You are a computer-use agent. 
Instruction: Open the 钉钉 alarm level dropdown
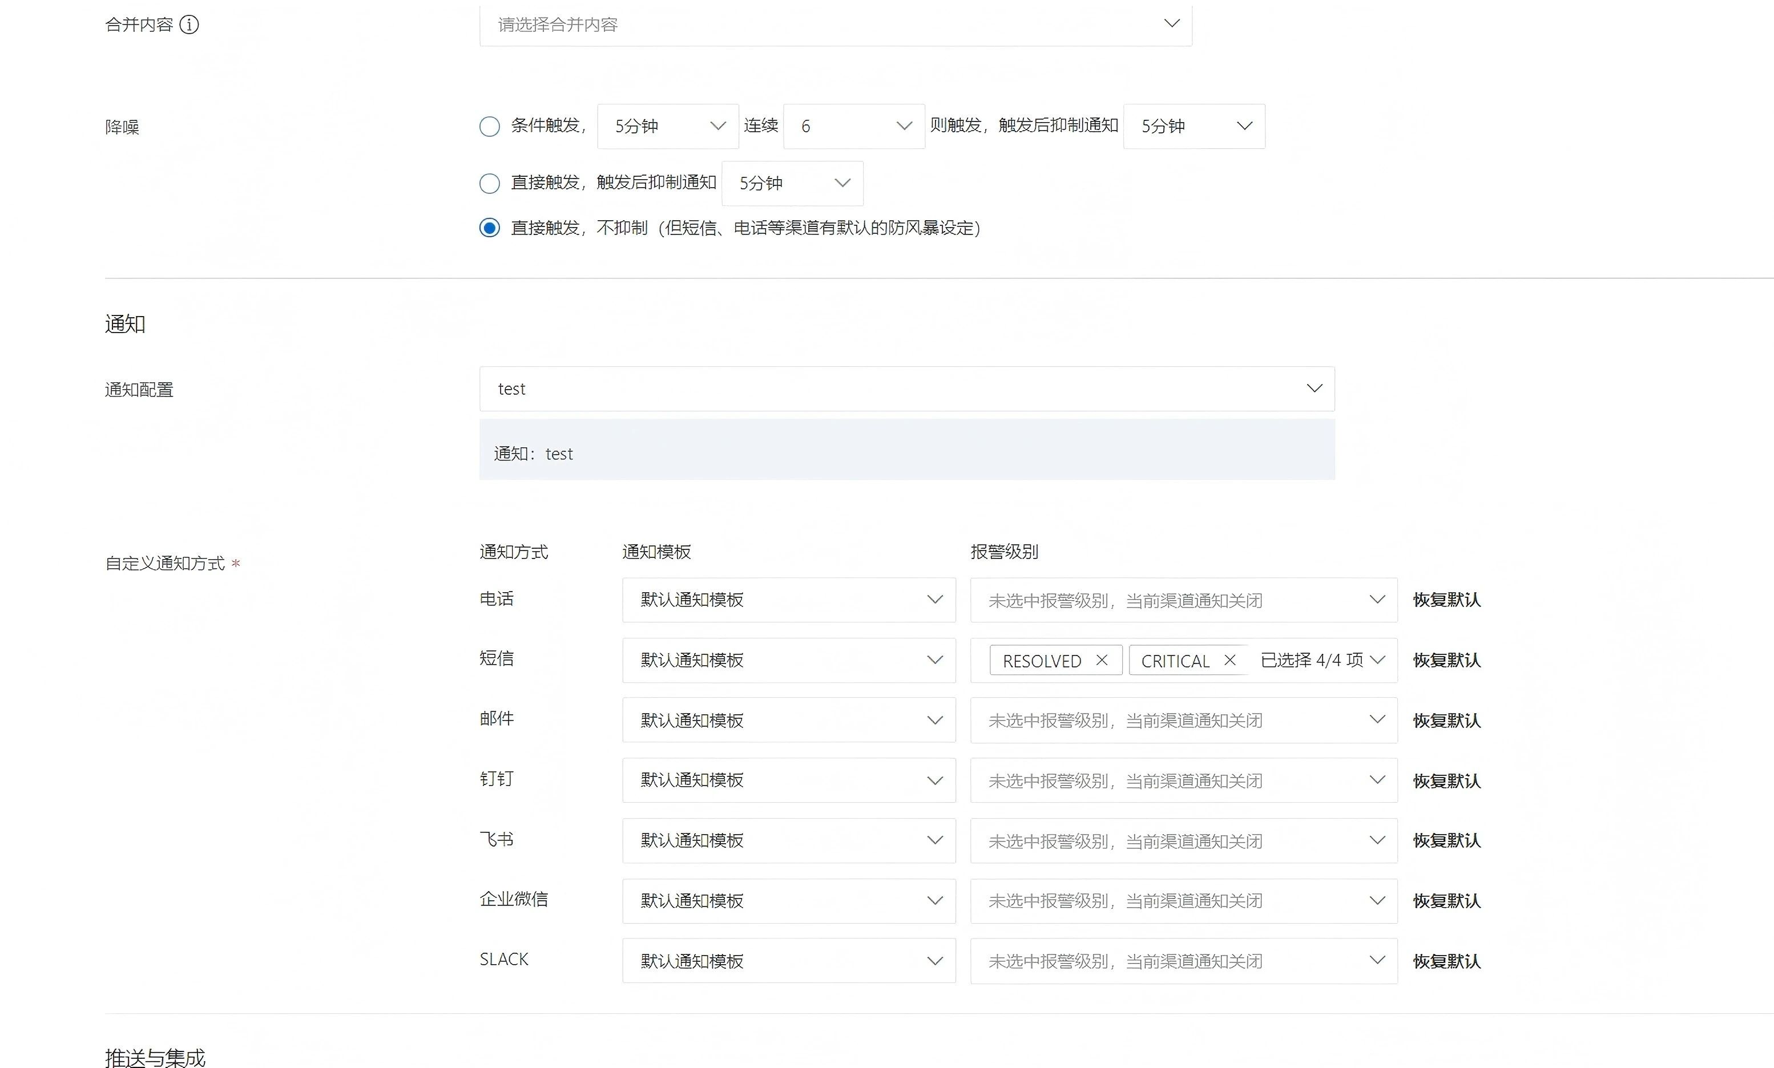1184,781
